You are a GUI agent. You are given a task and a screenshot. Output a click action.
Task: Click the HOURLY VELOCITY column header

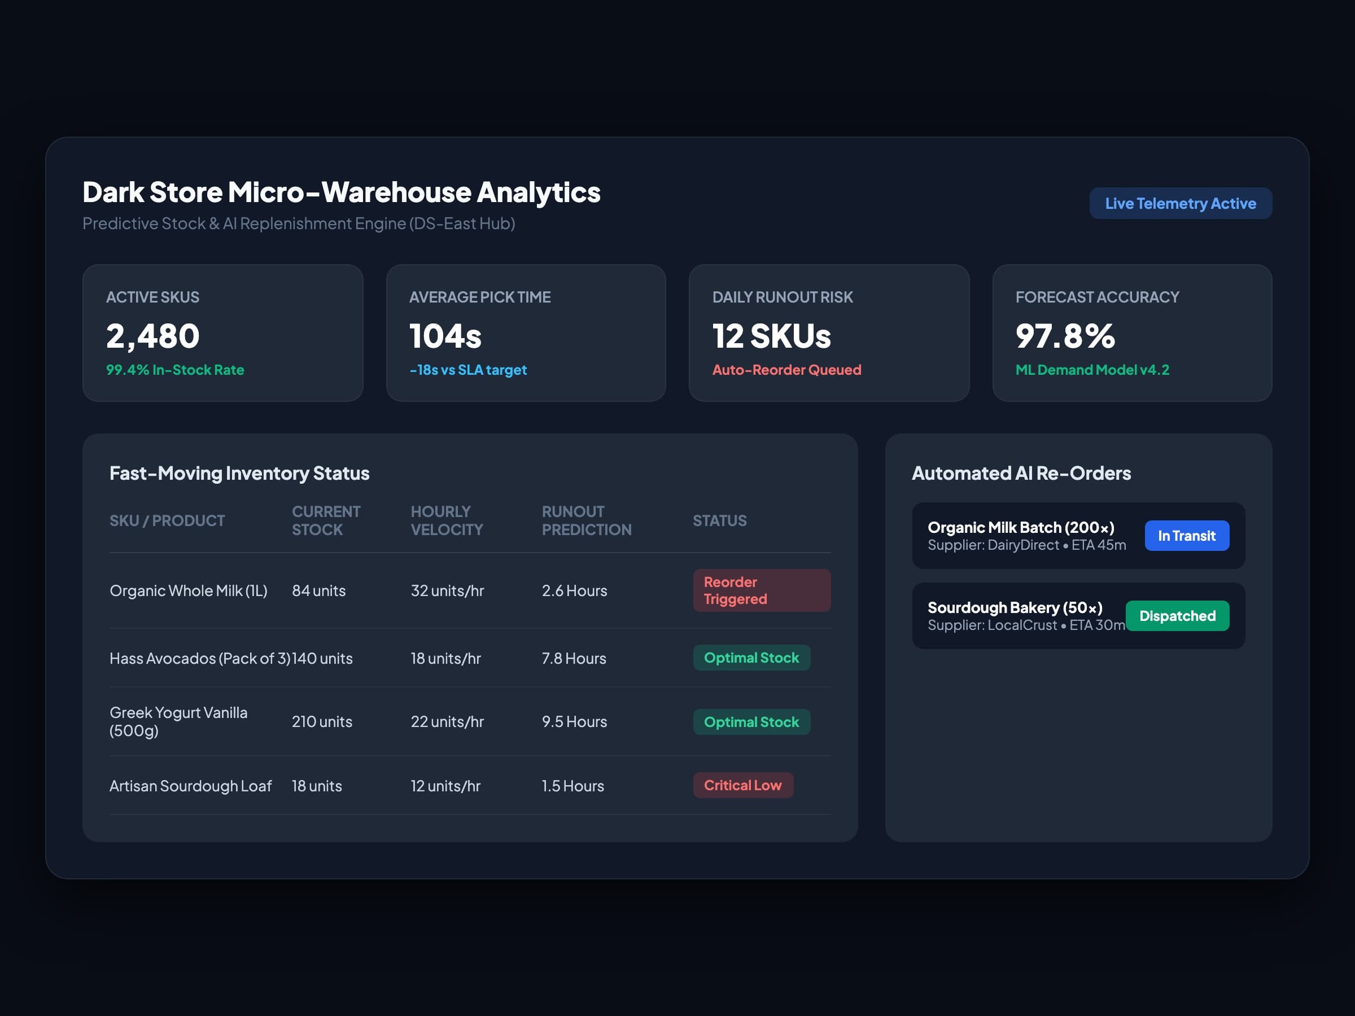coord(447,520)
